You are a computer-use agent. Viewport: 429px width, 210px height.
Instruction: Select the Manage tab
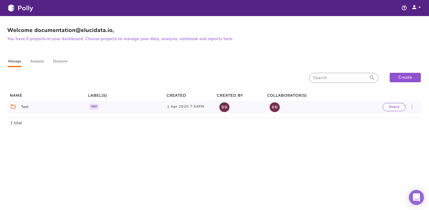click(14, 61)
